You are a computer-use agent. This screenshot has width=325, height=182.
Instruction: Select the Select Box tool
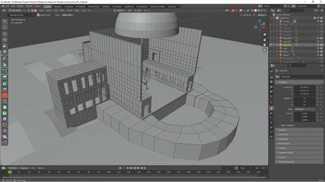click(x=5, y=21)
